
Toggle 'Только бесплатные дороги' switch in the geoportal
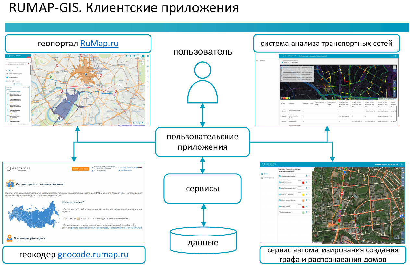[7, 74]
